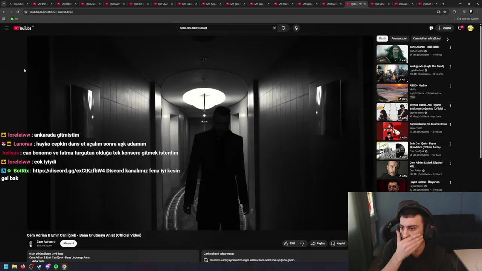This screenshot has height=271, width=482.
Task: Open Zeynep Bastık Bırakman Doğru Mu title
Action: tap(428, 107)
